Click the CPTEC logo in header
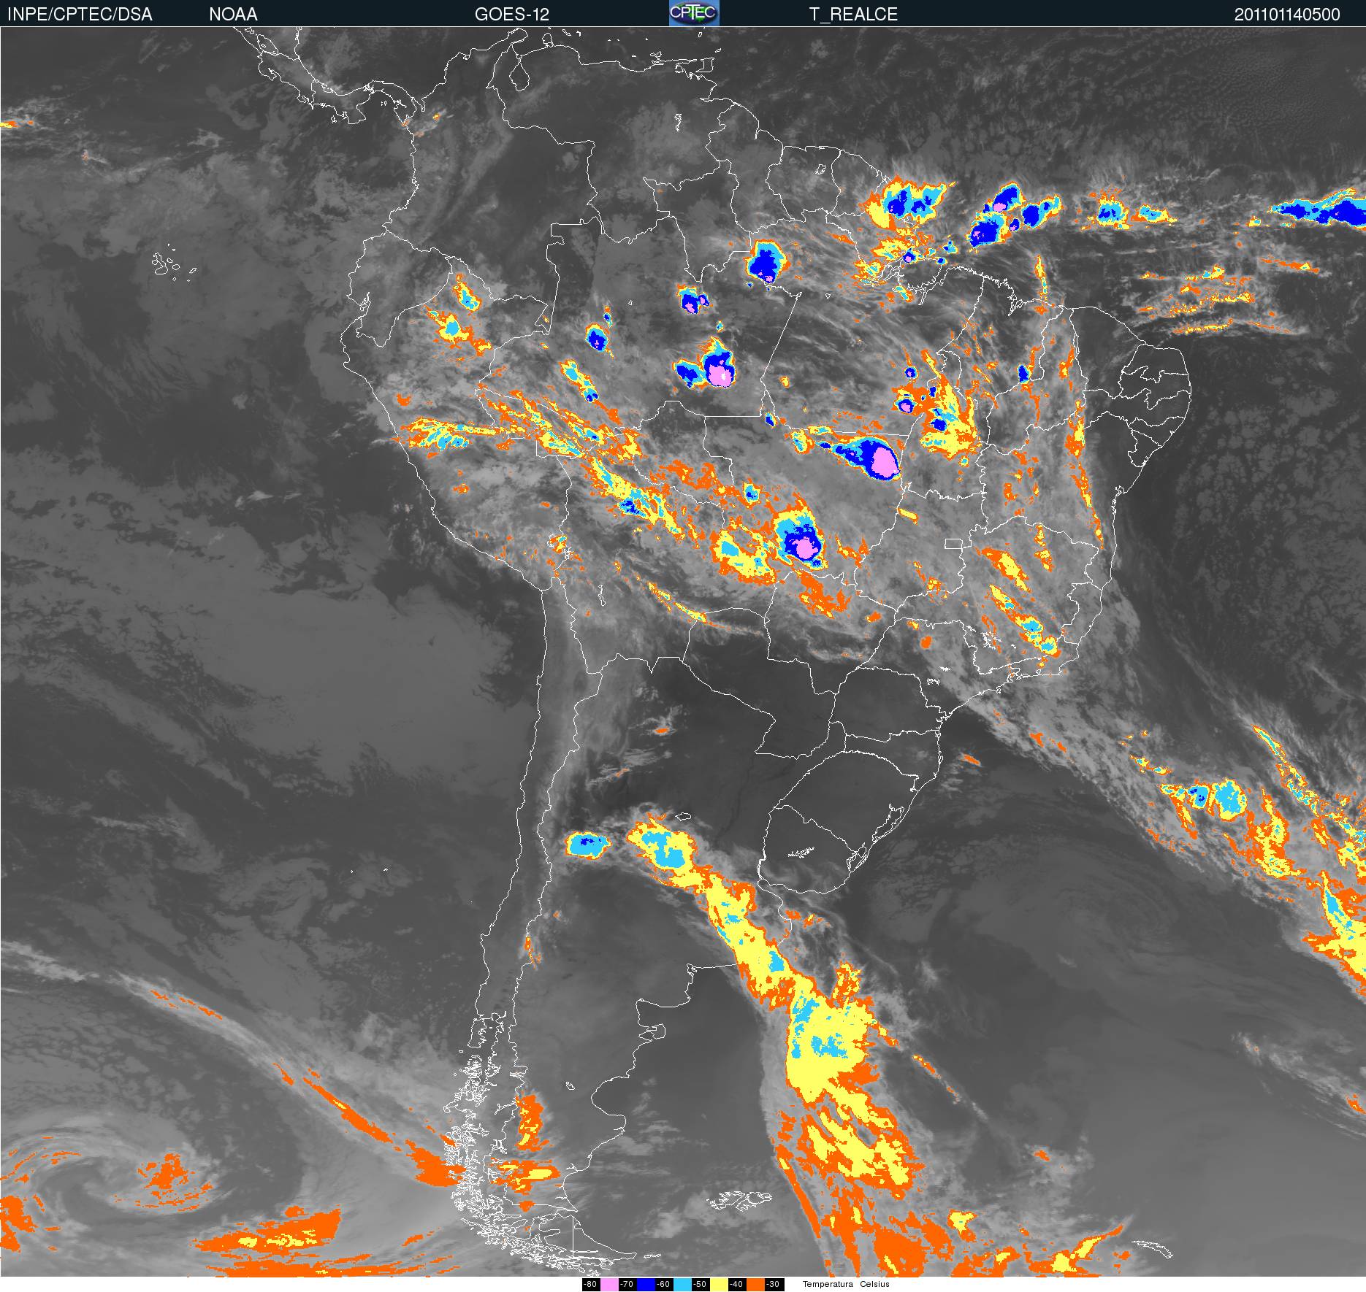Viewport: 1366px width, 1292px height. pos(694,13)
